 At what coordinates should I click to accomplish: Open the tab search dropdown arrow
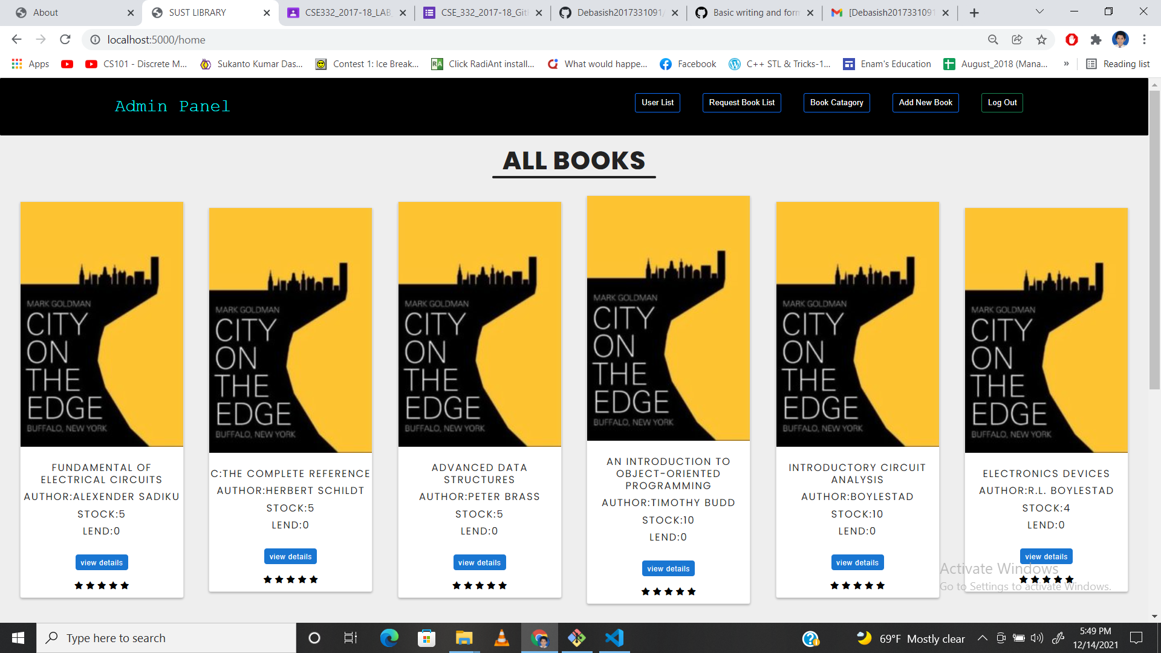pos(1039,11)
